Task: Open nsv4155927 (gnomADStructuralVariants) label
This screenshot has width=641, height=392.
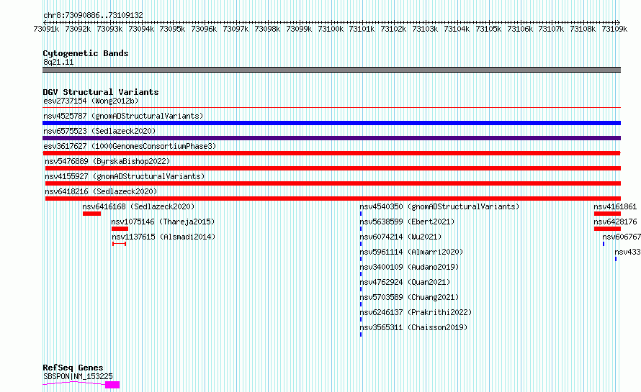Action: pyautogui.click(x=125, y=176)
